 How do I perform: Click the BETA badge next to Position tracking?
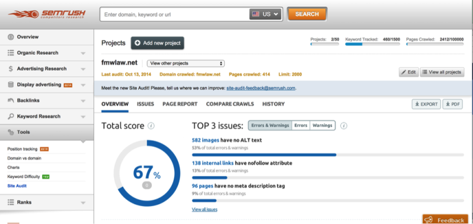pos(44,149)
